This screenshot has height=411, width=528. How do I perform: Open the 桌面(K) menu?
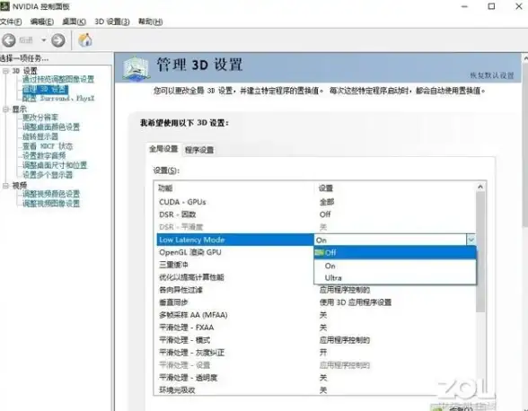pos(74,22)
